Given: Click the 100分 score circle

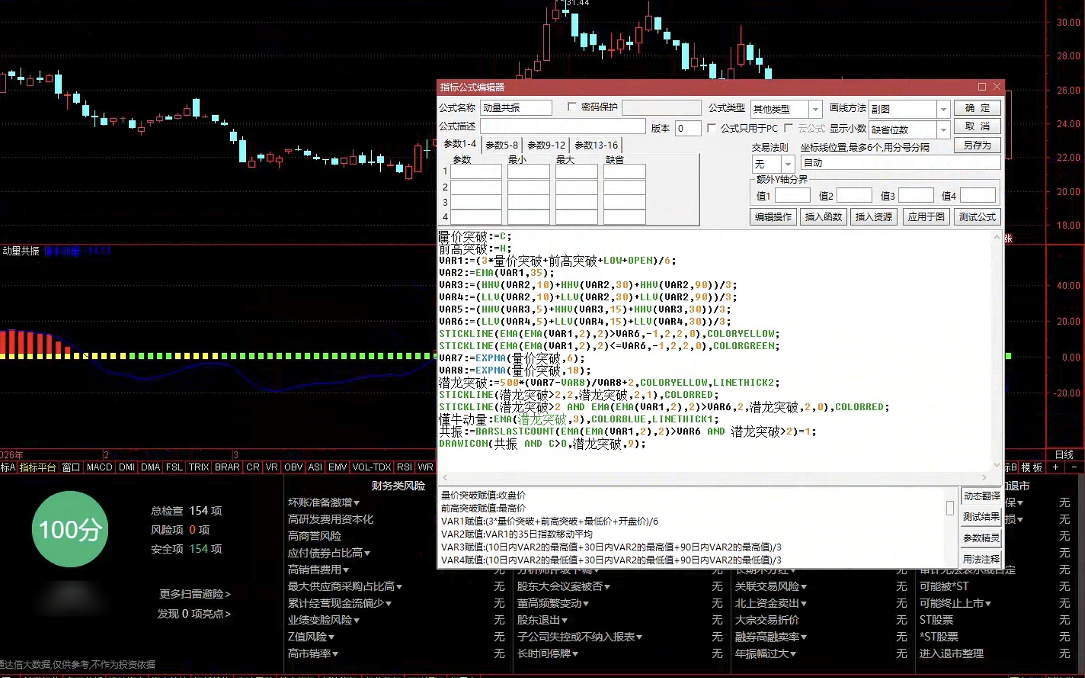Looking at the screenshot, I should (70, 529).
